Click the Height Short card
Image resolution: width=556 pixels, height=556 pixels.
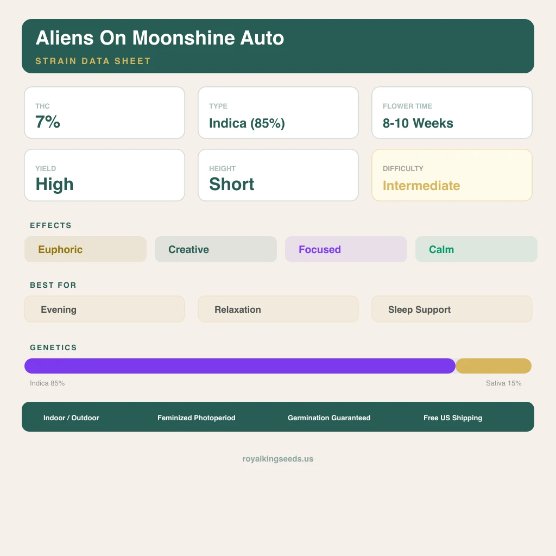click(x=278, y=175)
